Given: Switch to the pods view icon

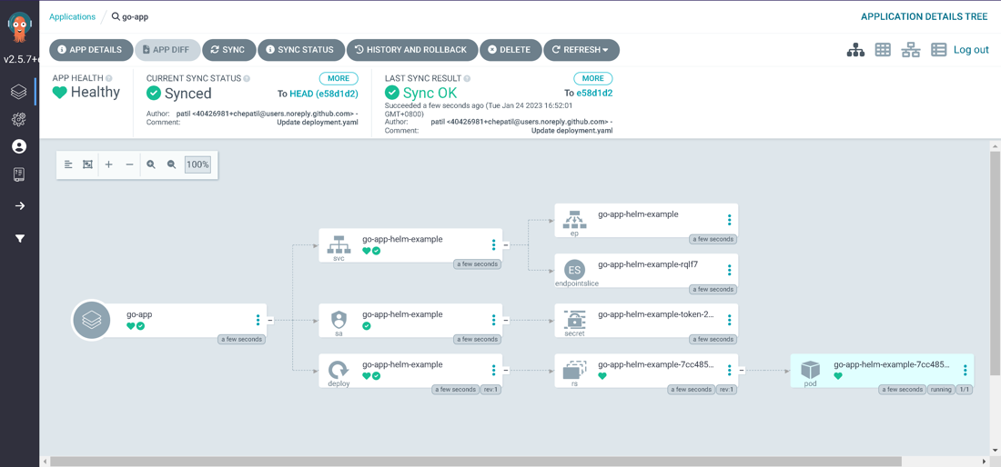Looking at the screenshot, I should tap(883, 50).
